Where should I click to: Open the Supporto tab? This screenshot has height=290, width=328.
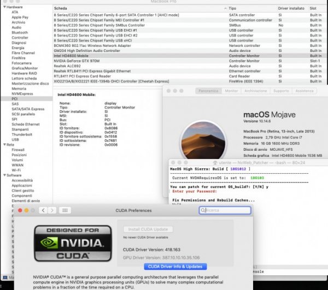(x=281, y=91)
